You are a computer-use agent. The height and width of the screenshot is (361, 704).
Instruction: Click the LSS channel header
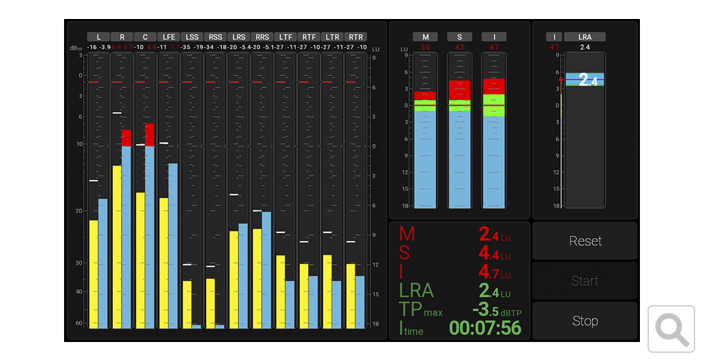(x=192, y=37)
